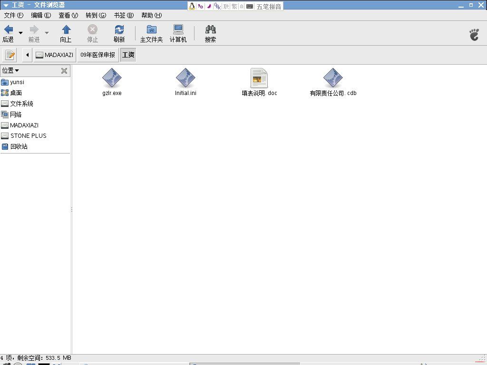Click the virtual keyboard icon in input bar
The image size is (487, 365).
point(250,6)
